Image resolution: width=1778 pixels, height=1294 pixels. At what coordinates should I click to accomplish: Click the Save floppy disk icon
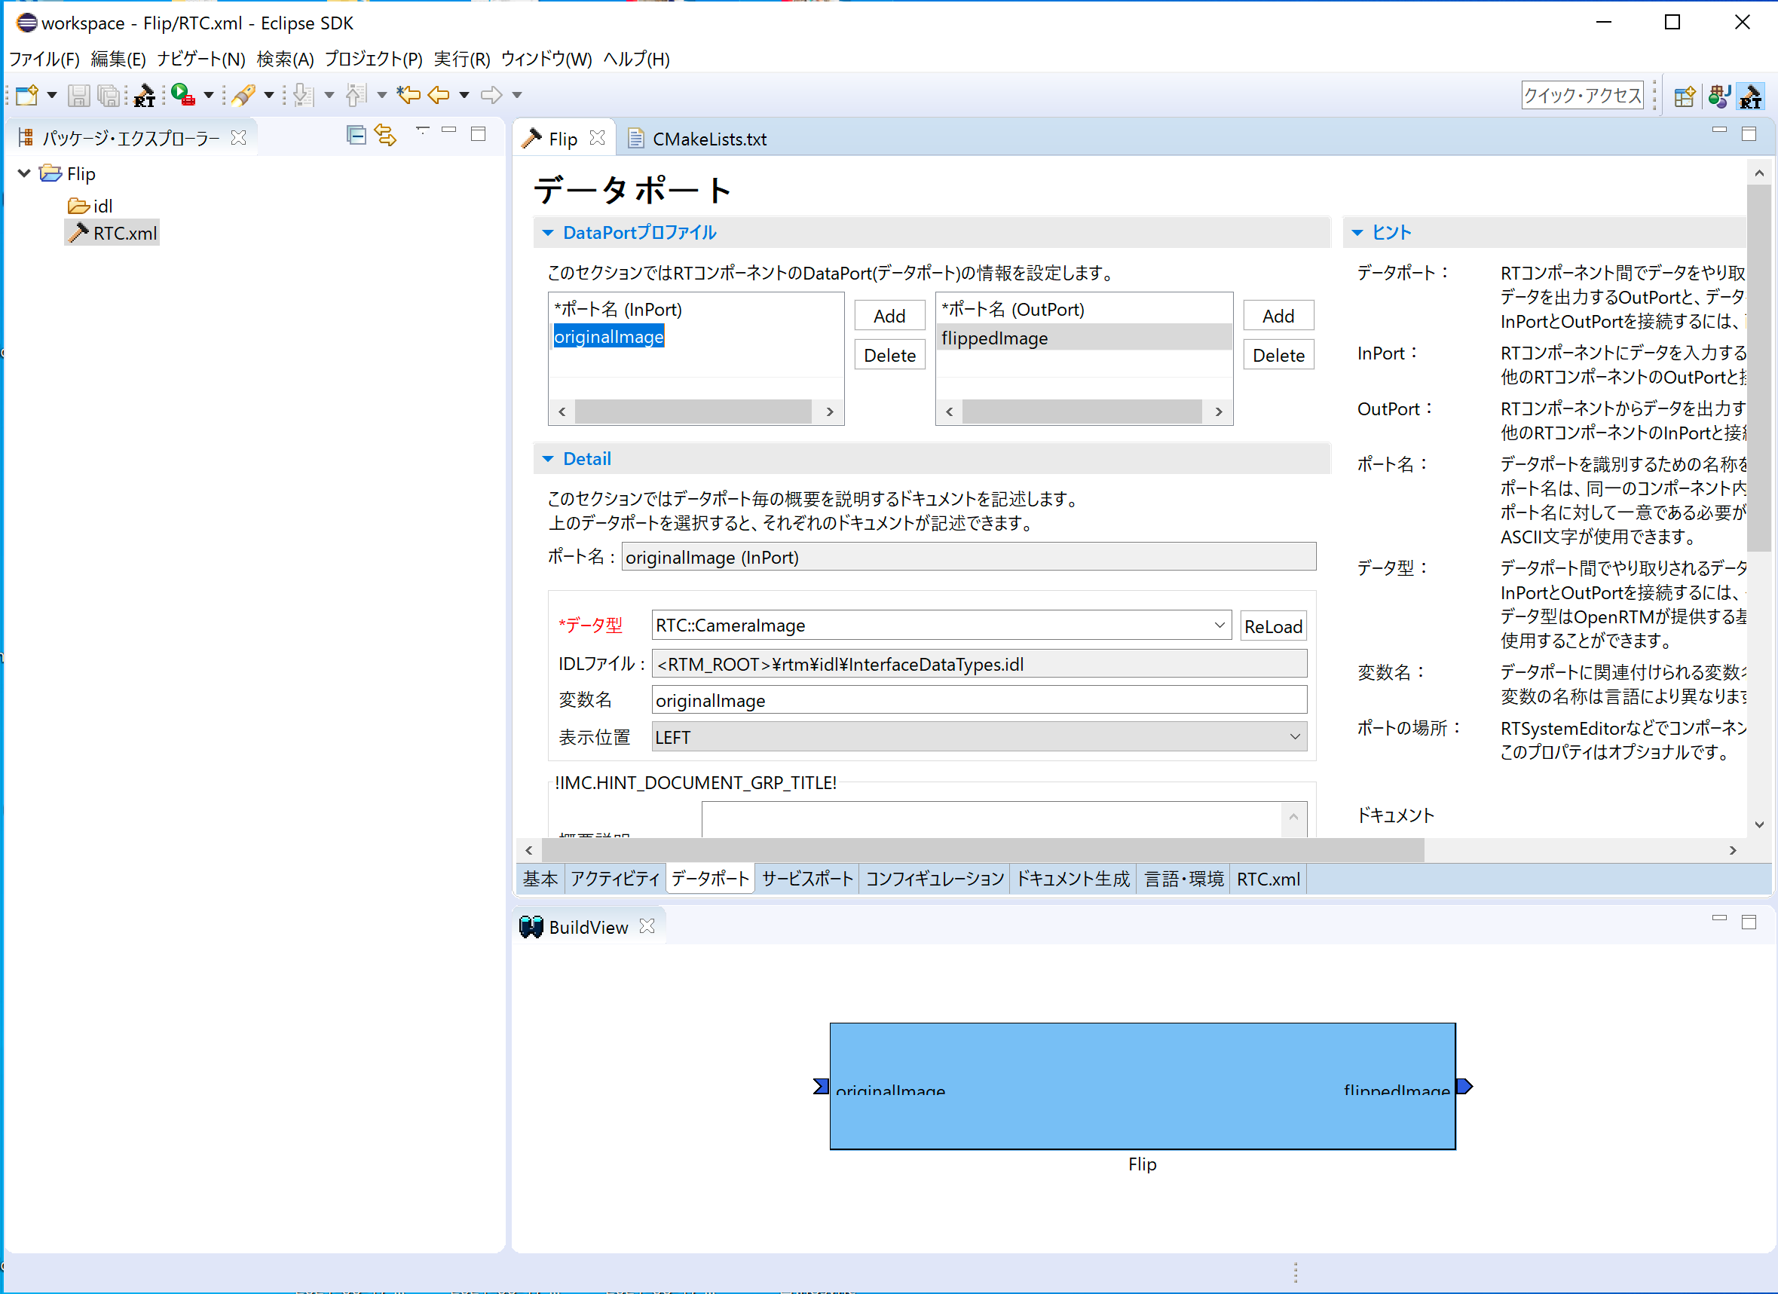78,95
